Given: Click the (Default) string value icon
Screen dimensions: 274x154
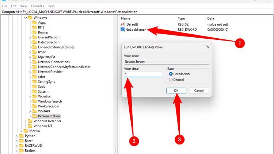Looking at the screenshot, I should [123, 24].
